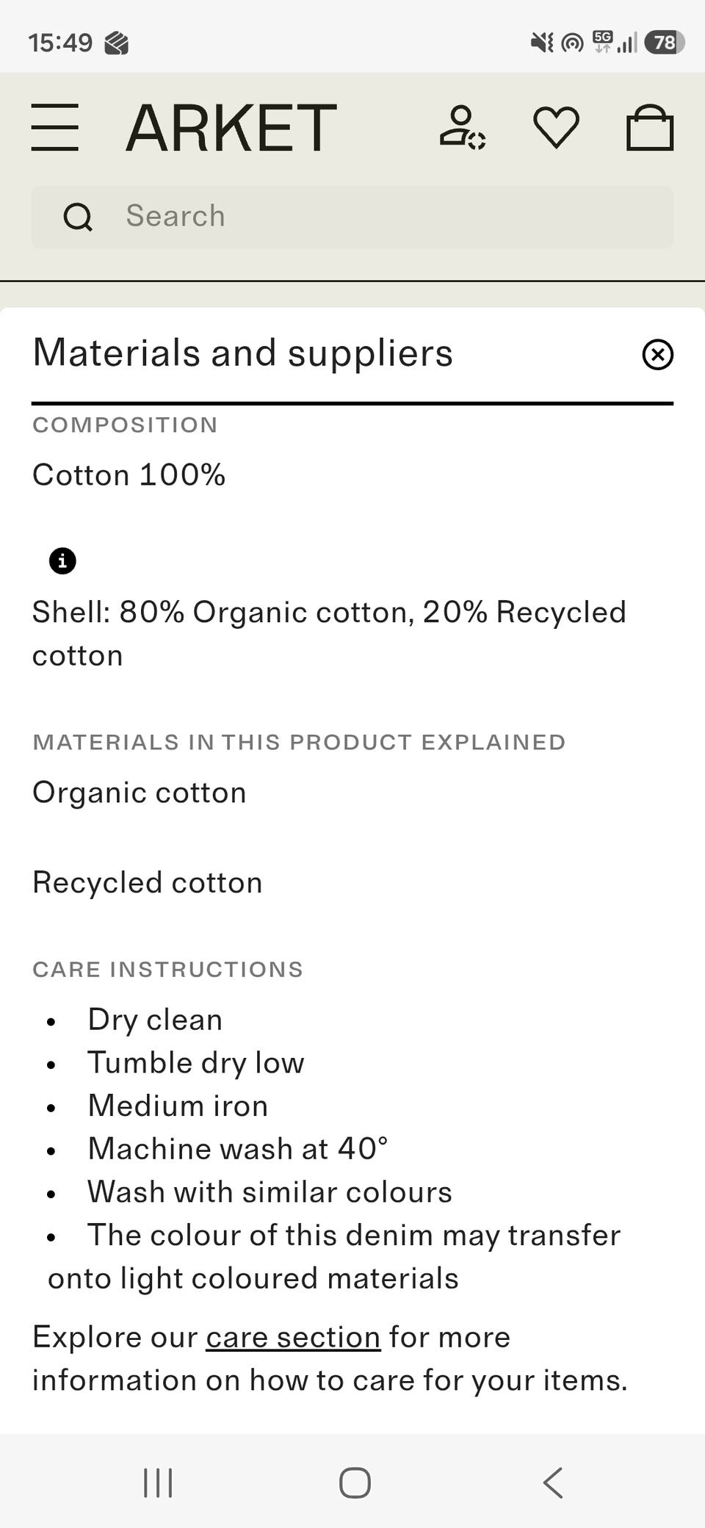Close the Materials and suppliers panel

(657, 354)
